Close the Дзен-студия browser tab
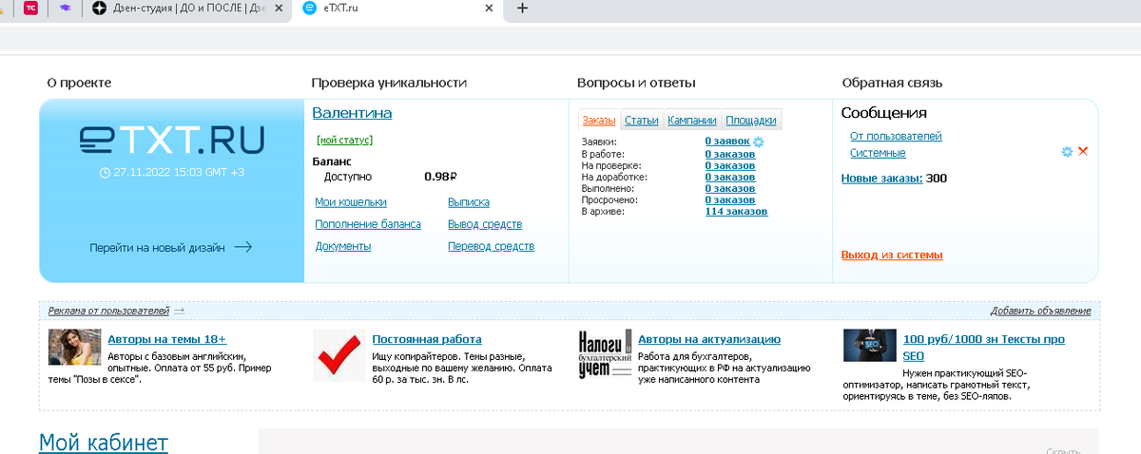Viewport: 1141px width, 454px height. pyautogui.click(x=277, y=9)
